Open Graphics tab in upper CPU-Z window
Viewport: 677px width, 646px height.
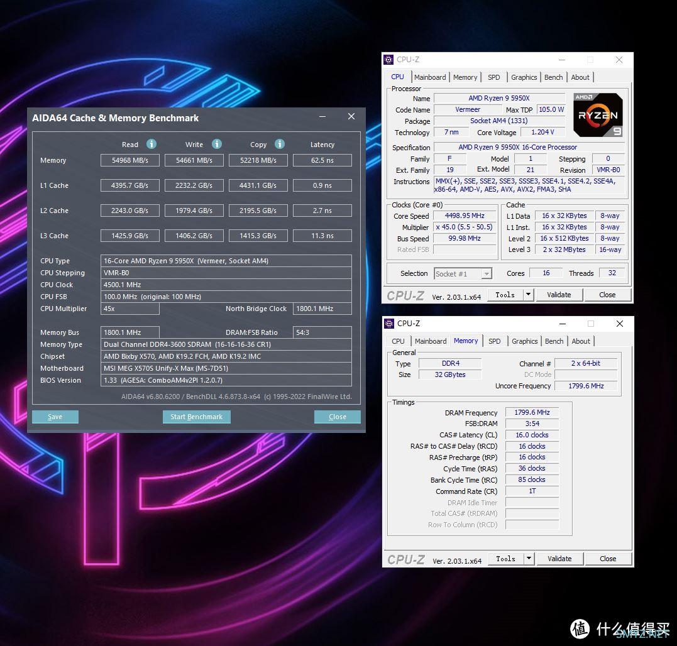(524, 77)
